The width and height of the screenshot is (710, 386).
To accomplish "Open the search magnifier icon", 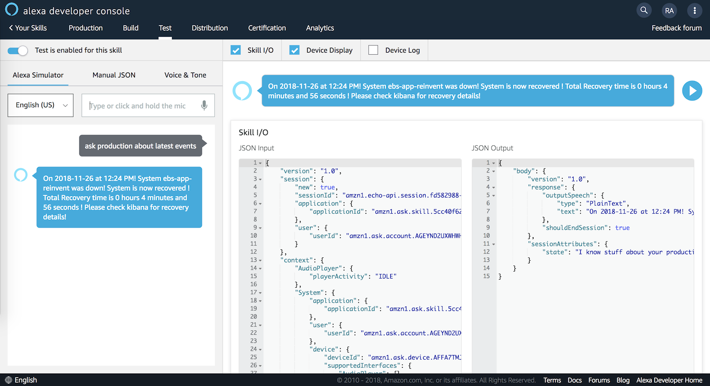I will [x=644, y=10].
